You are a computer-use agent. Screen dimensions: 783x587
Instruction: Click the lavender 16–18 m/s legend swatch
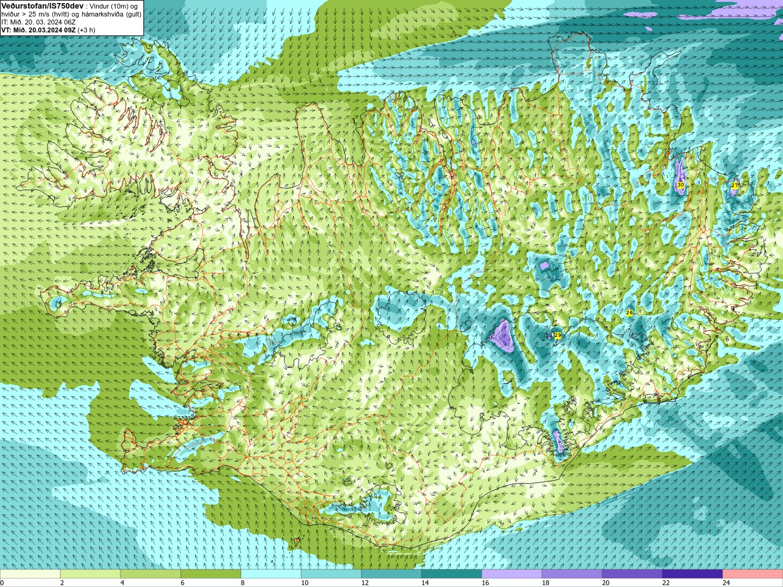(512, 574)
